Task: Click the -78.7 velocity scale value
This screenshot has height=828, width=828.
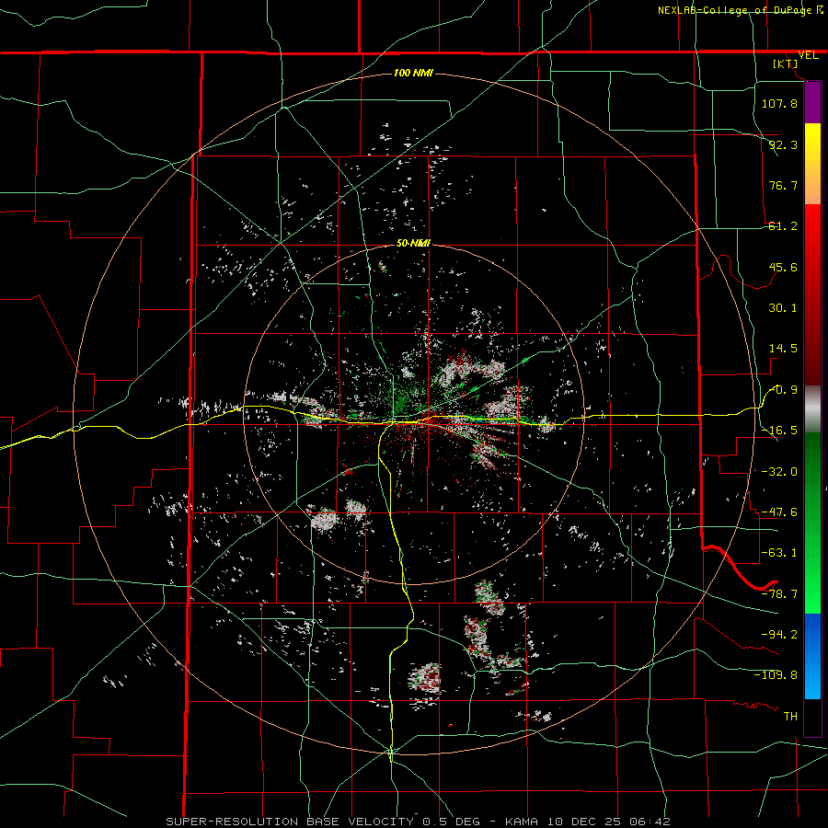Action: click(x=779, y=594)
